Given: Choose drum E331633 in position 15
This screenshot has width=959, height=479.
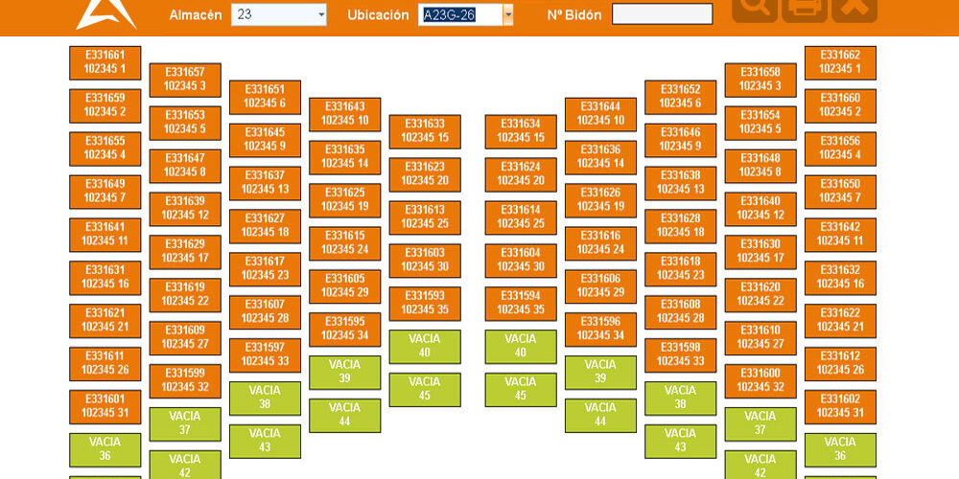Looking at the screenshot, I should pos(425,131).
